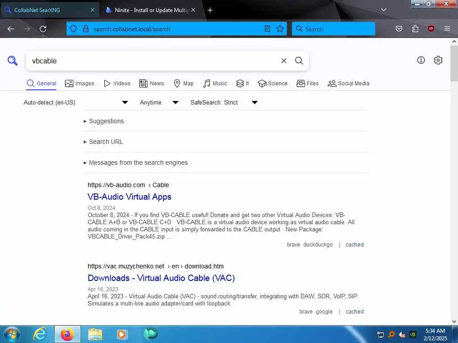Viewport: 458px width, 343px height.
Task: Switch to It search category
Action: coord(242,84)
